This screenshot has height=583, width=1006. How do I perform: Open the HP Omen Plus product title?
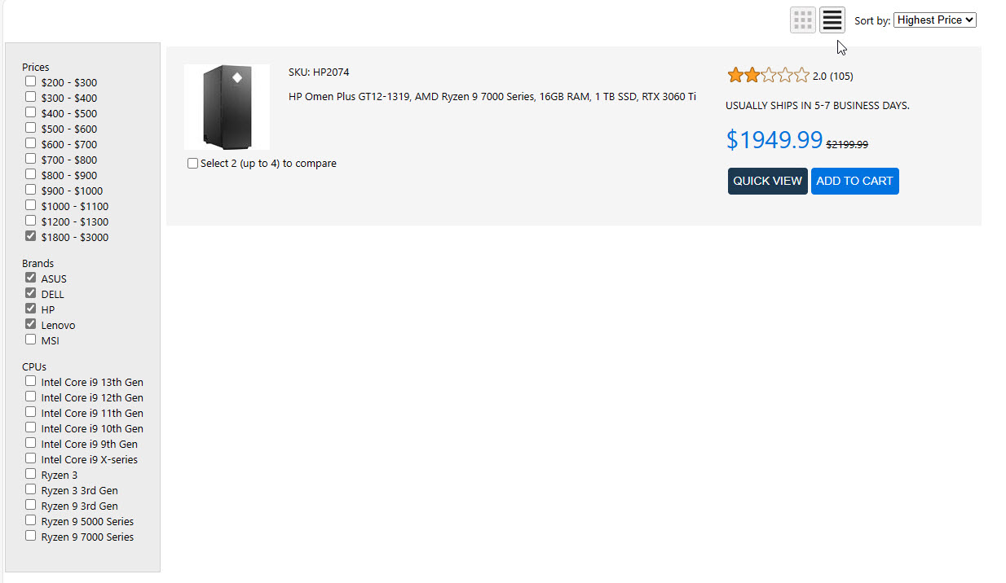(492, 97)
